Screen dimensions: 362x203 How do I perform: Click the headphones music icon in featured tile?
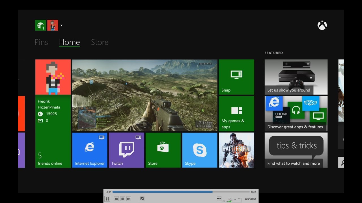point(296,110)
